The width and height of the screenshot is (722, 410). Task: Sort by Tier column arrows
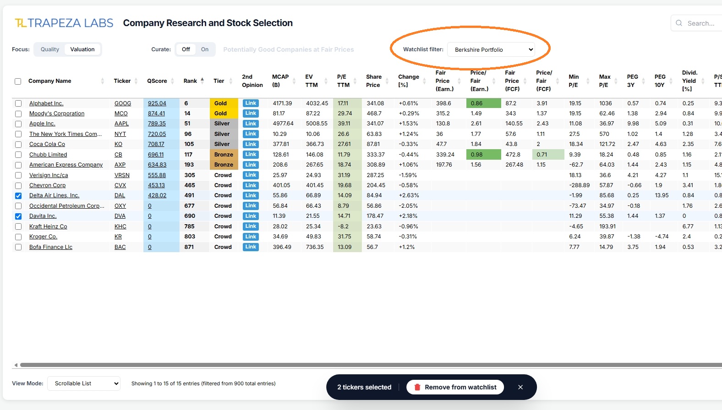[230, 81]
